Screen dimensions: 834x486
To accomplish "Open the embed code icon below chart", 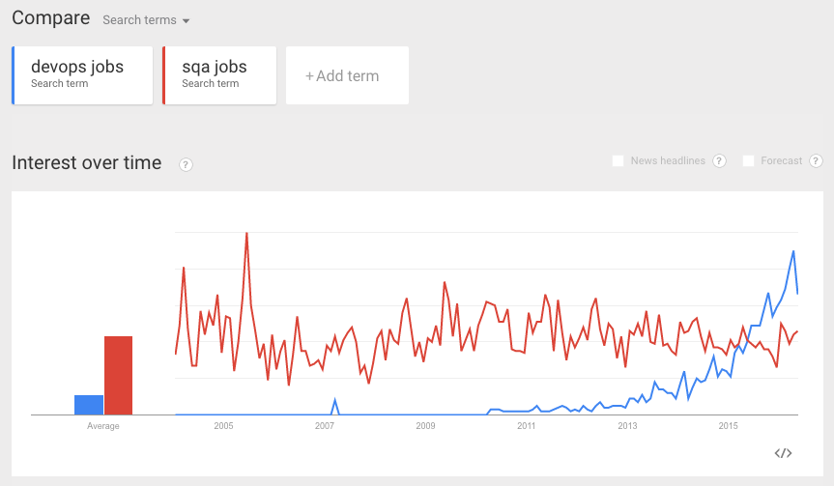I will point(784,453).
